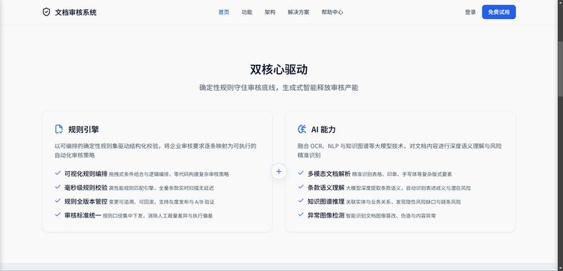
Task: Click checkmark beside 条款语义理解
Action: (301, 187)
